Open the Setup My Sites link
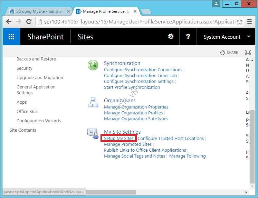 tap(118, 139)
